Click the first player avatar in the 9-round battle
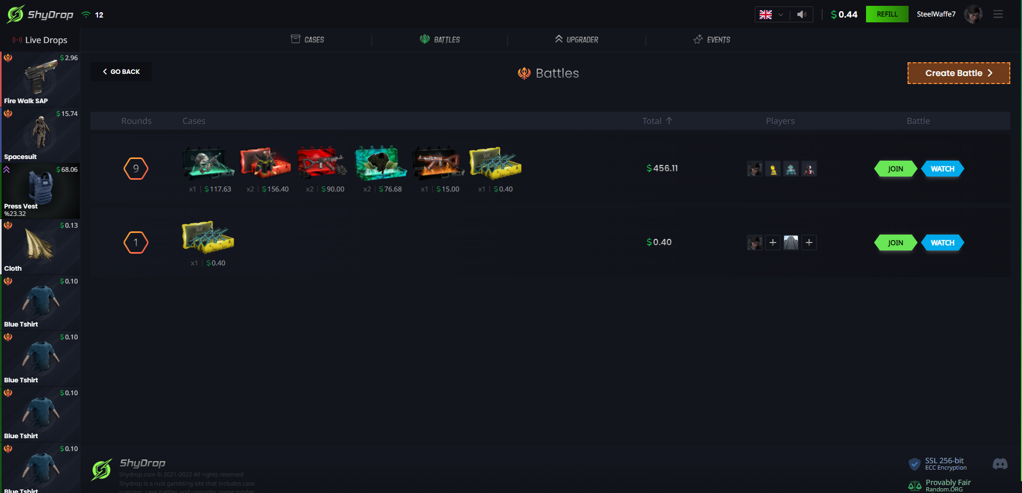The image size is (1022, 493). pos(754,169)
